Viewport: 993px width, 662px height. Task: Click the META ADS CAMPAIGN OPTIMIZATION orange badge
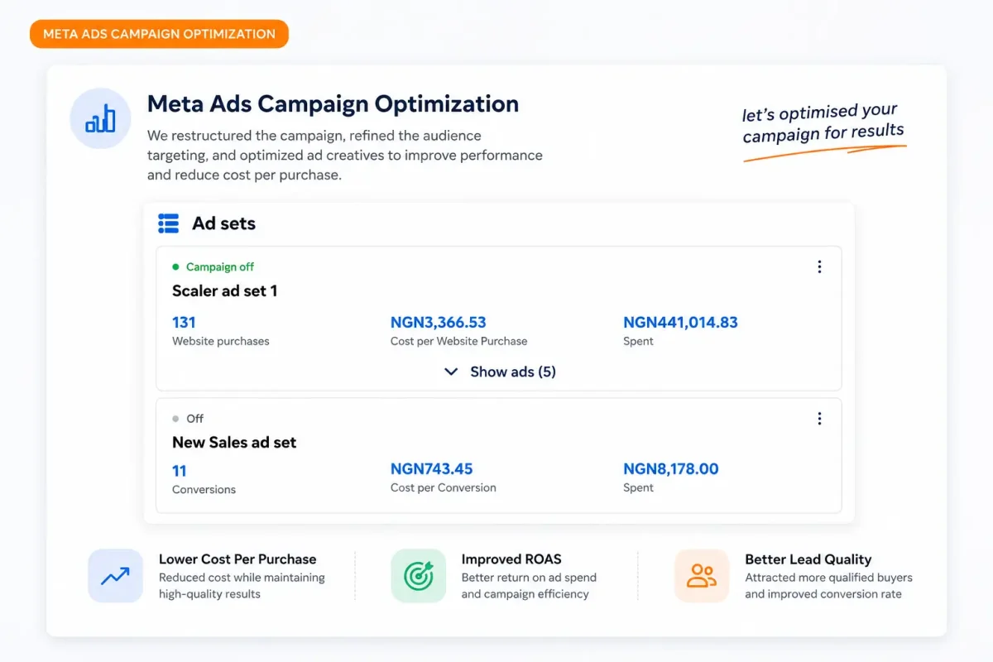click(x=160, y=34)
